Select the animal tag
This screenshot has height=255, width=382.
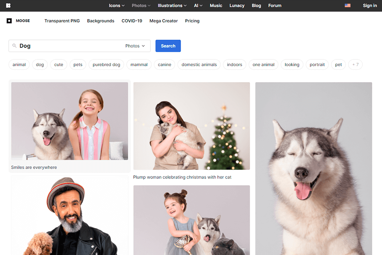[19, 65]
